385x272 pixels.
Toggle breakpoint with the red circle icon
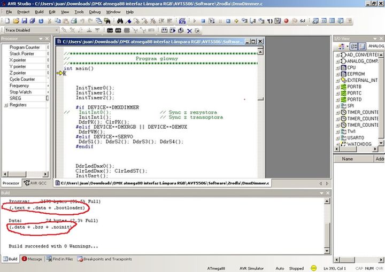click(x=286, y=21)
